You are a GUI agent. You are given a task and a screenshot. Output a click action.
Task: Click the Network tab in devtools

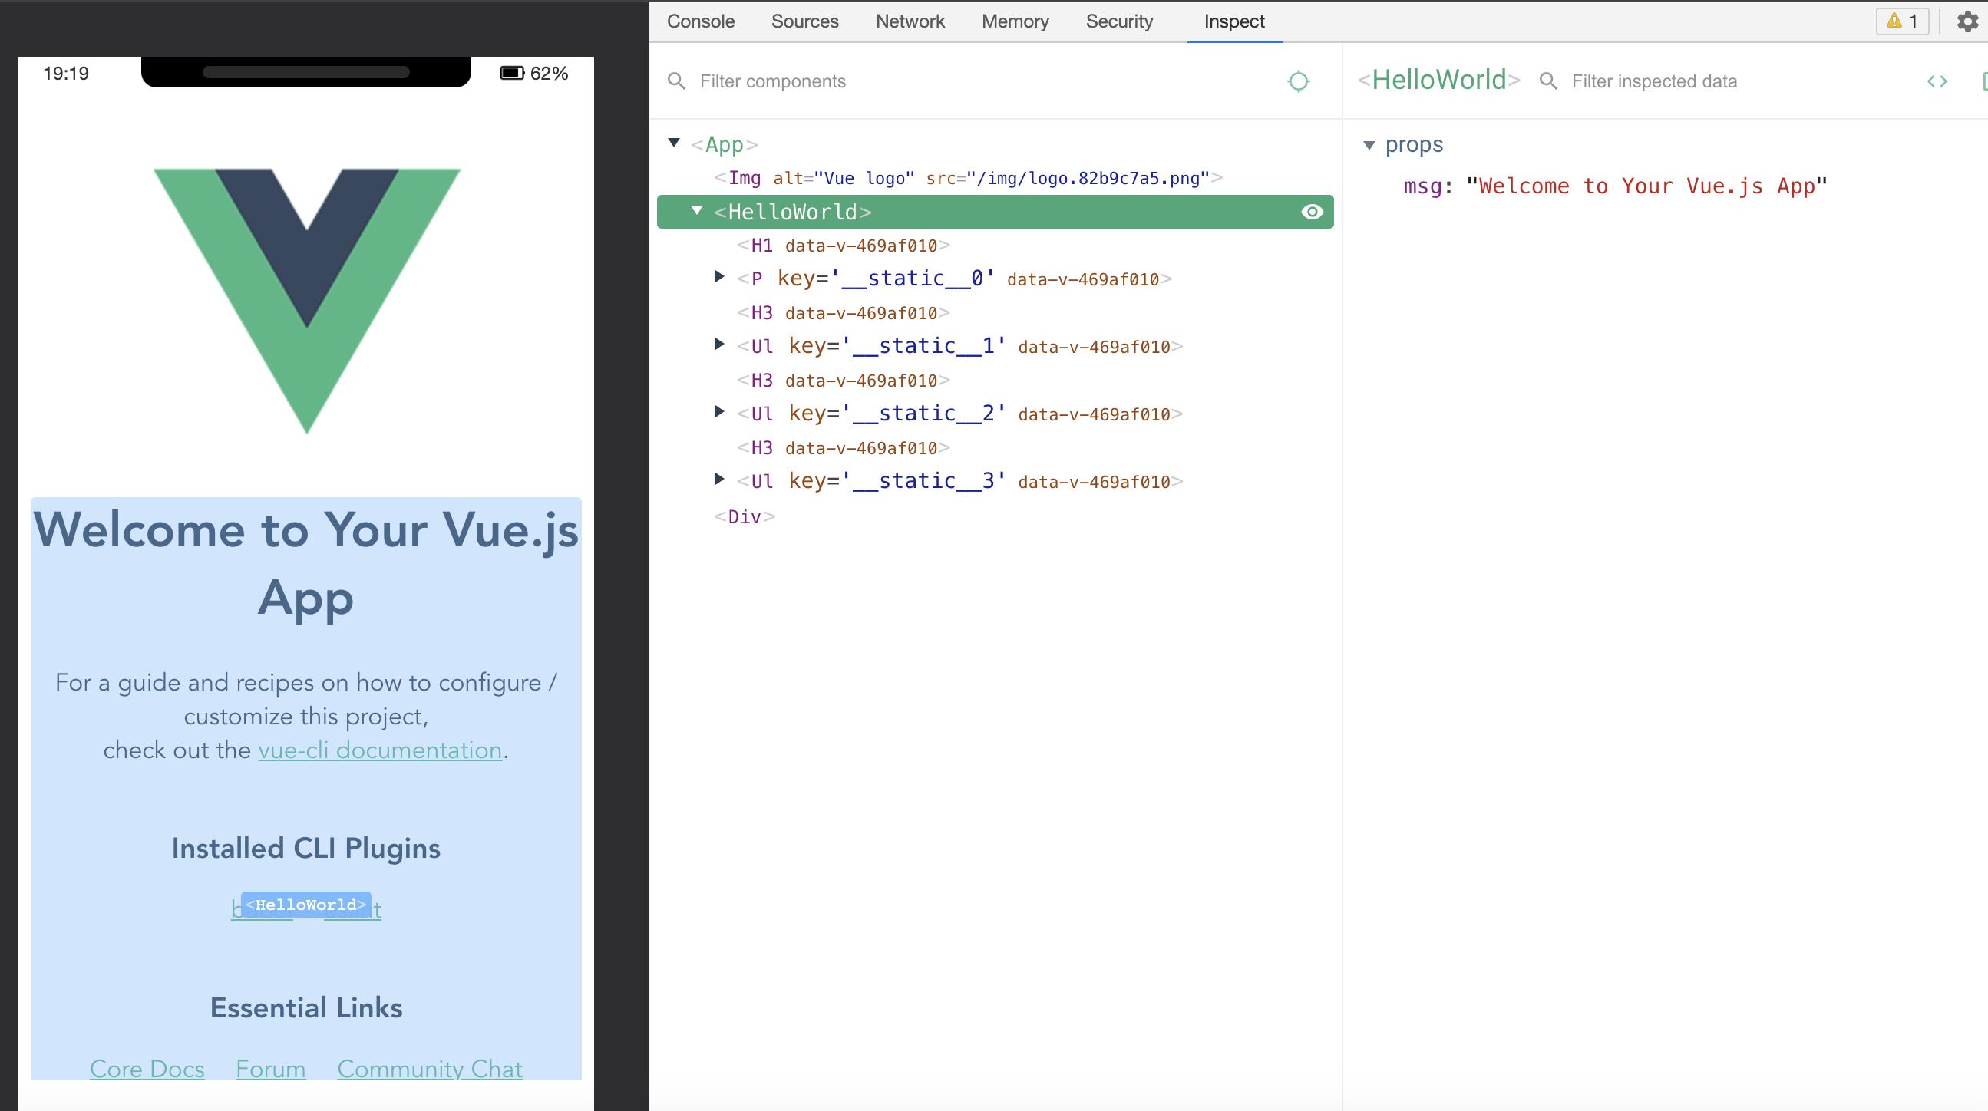pos(910,21)
